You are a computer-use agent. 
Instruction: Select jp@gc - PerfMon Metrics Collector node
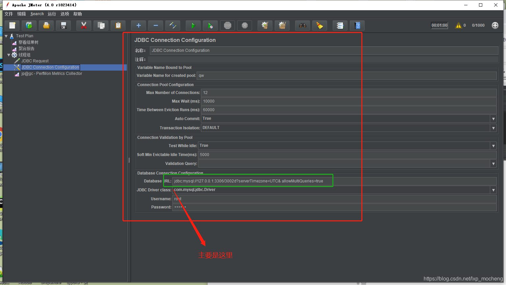pos(52,74)
